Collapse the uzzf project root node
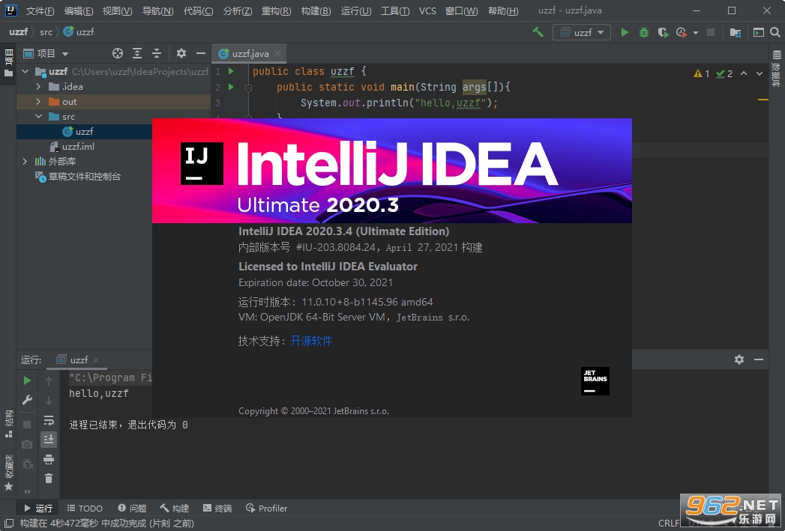Screen dimensions: 785x531 [x=25, y=71]
